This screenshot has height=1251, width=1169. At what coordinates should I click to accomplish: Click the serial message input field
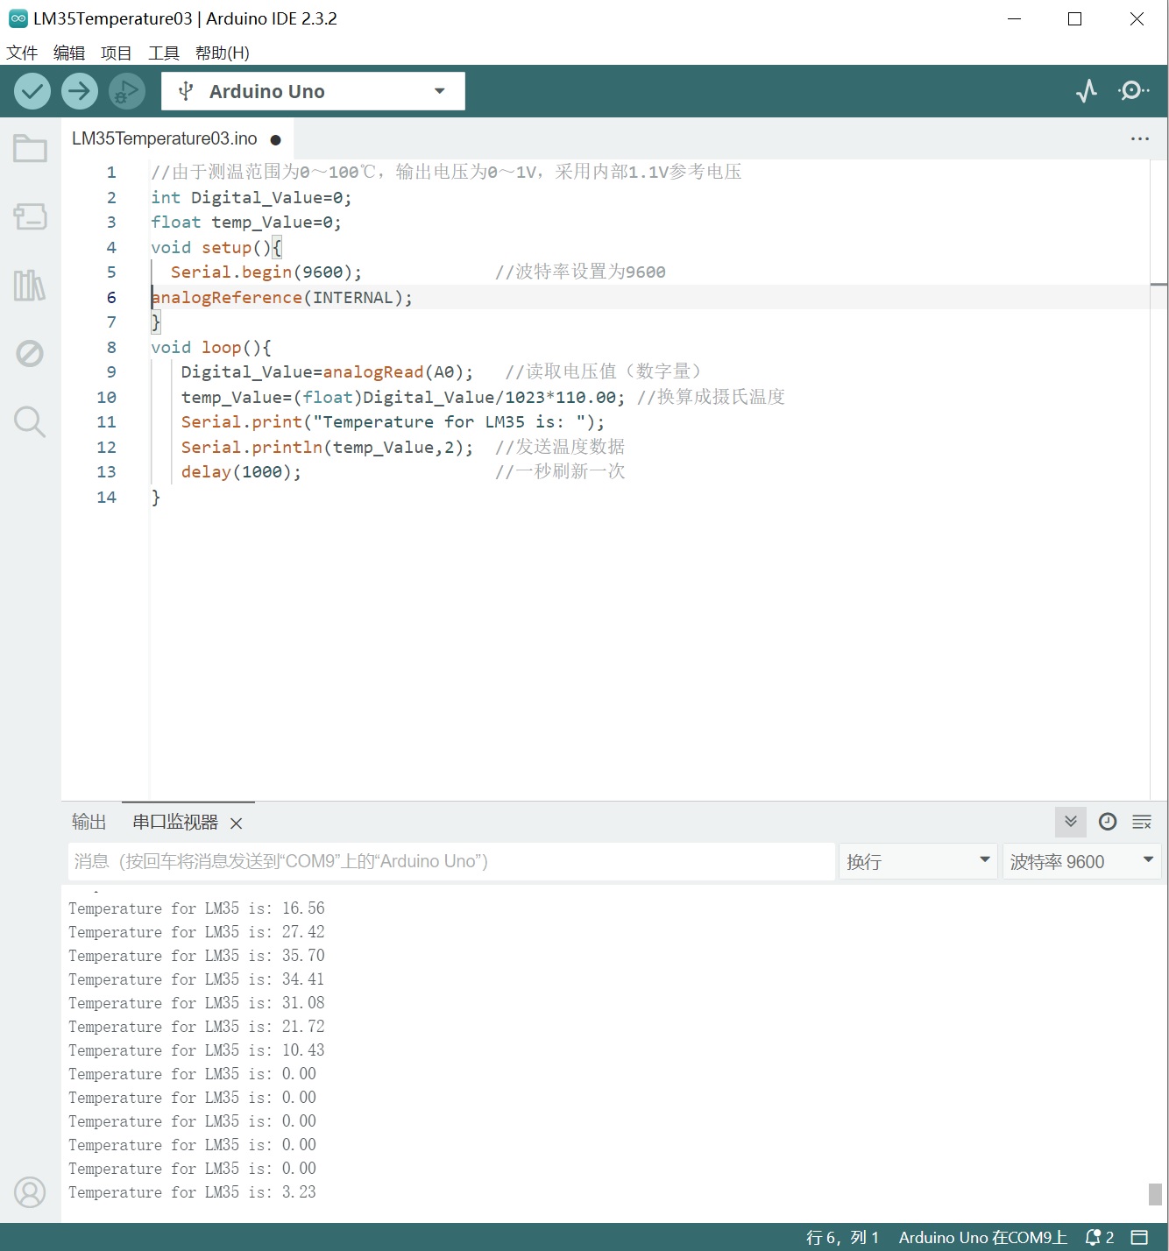(451, 861)
